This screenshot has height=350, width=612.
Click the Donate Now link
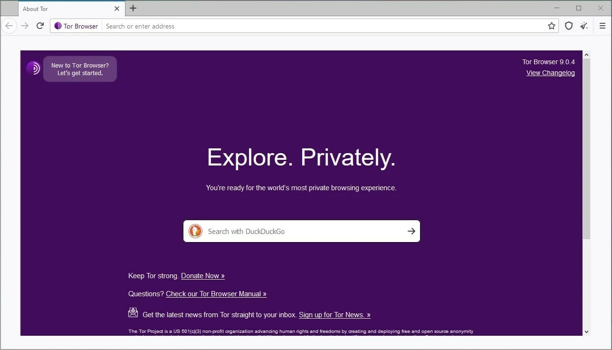coord(203,276)
